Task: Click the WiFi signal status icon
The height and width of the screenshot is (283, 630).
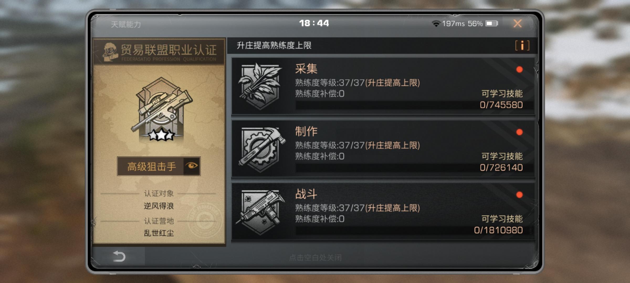Action: pyautogui.click(x=436, y=24)
